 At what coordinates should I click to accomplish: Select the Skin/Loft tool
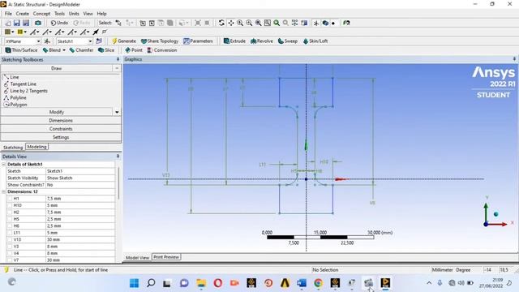pyautogui.click(x=315, y=41)
